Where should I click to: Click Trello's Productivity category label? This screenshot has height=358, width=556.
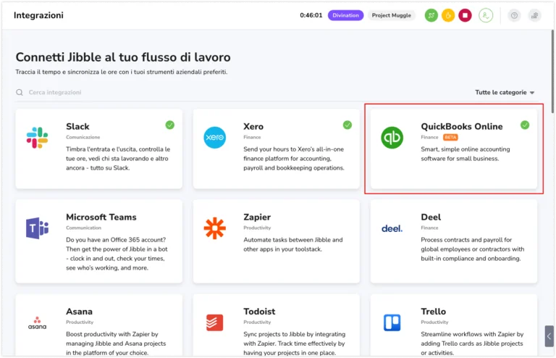(x=434, y=322)
